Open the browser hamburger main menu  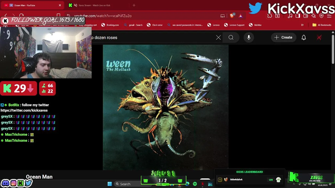tap(330, 16)
